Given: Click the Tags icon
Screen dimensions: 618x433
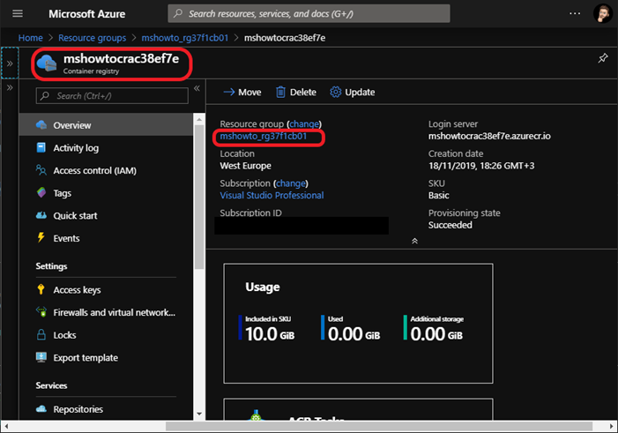Looking at the screenshot, I should [x=41, y=193].
